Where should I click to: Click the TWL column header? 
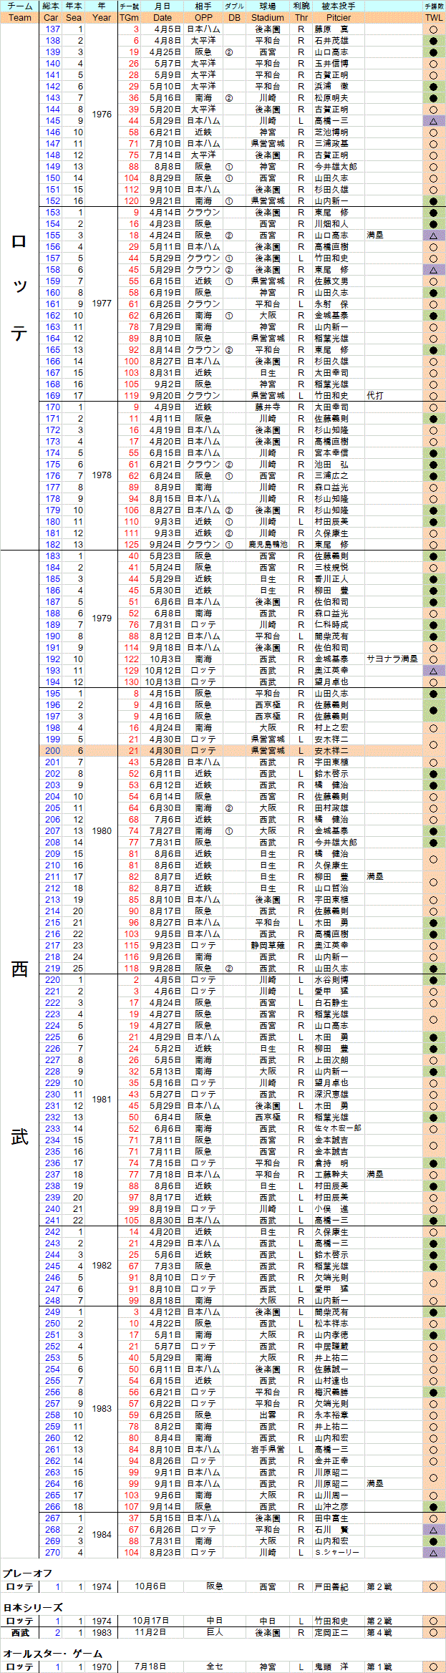pyautogui.click(x=433, y=18)
